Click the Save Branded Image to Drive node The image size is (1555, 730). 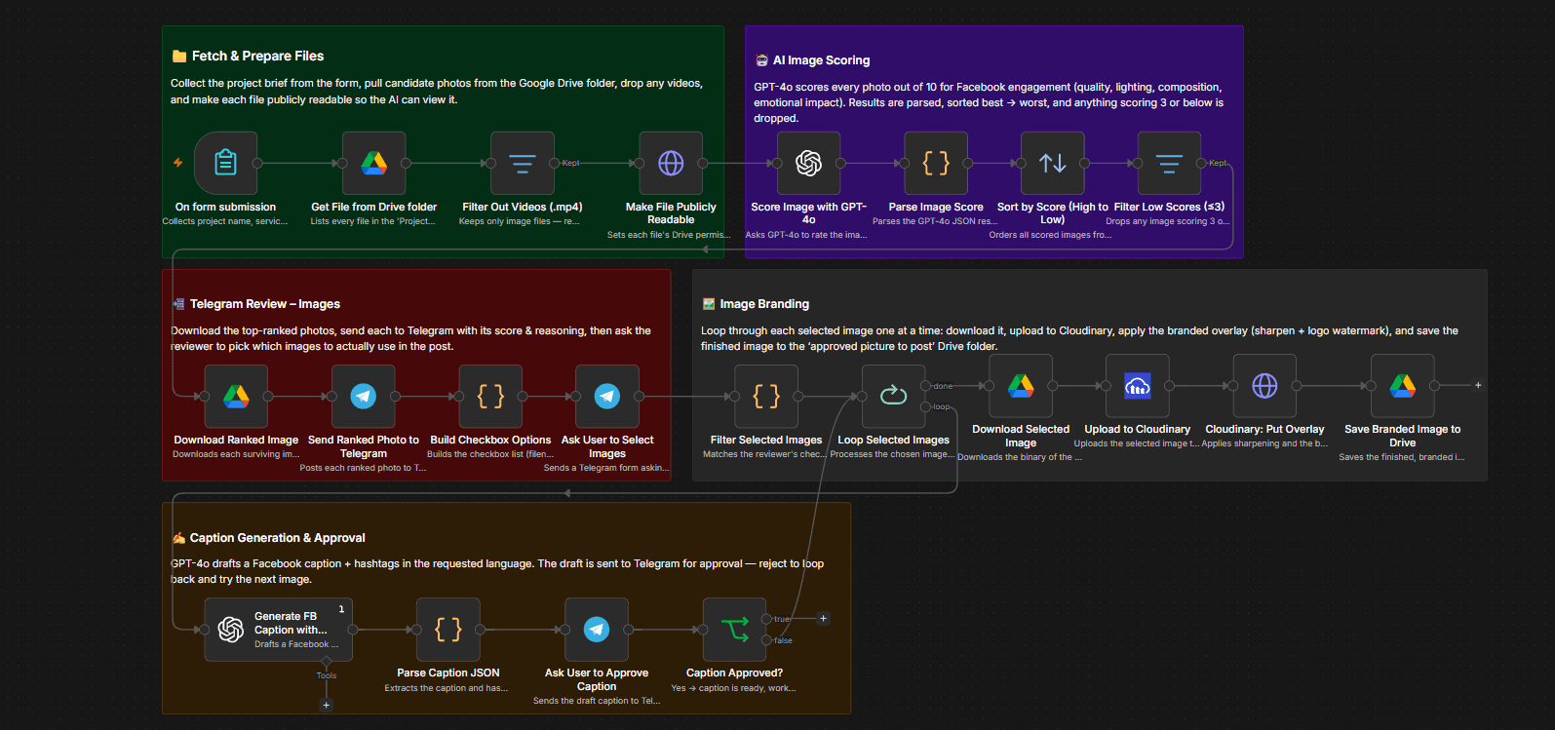coord(1402,386)
